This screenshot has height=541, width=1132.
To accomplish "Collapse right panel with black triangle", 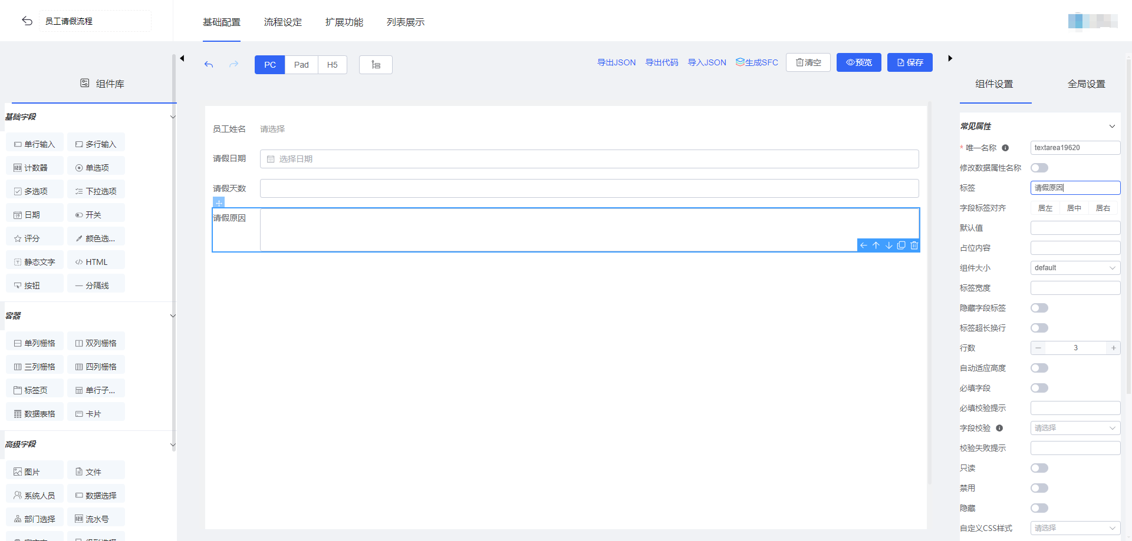I will pyautogui.click(x=950, y=58).
